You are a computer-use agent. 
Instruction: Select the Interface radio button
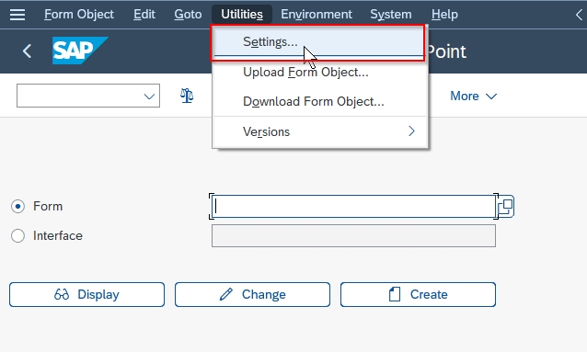[17, 235]
